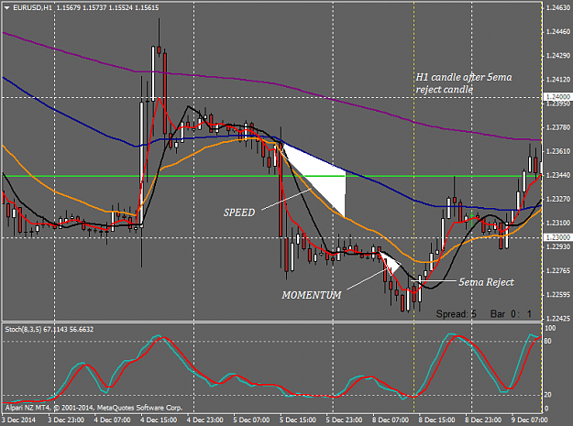Screen dimensions: 573x426
Task: Click the 1.24290 price axis label
Action: click(557, 56)
